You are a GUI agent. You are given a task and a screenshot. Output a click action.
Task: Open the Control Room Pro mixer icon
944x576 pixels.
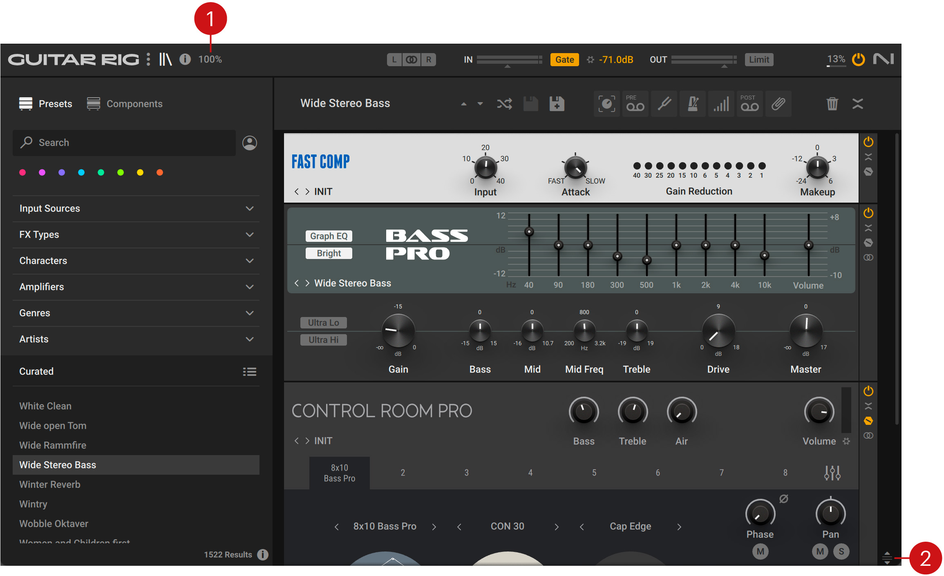pos(832,473)
